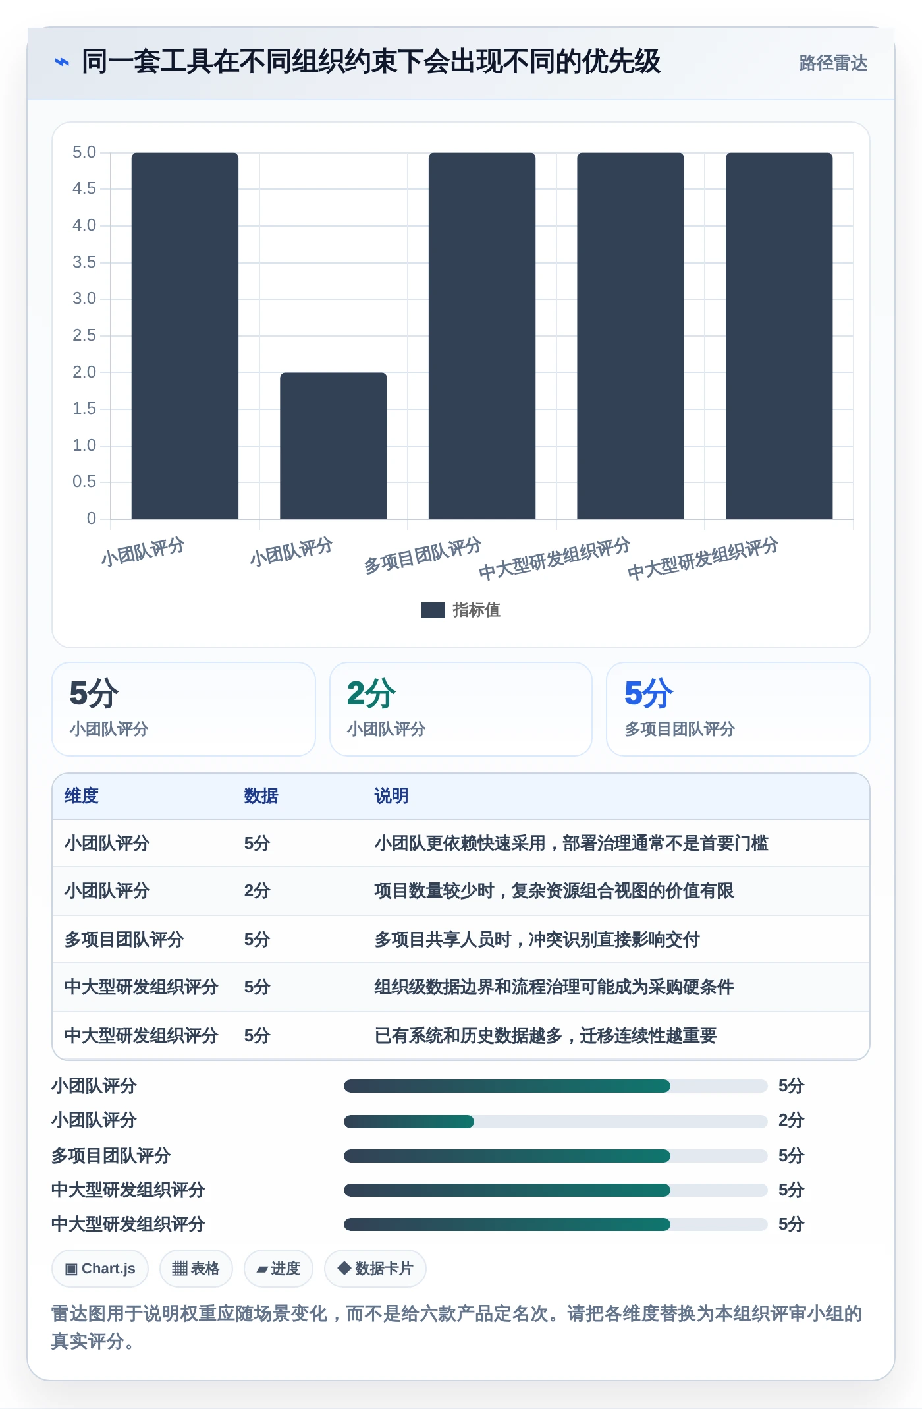
Task: Click the 2分 cell in the table
Action: (257, 891)
